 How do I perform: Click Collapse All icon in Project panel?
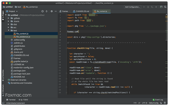(46, 11)
